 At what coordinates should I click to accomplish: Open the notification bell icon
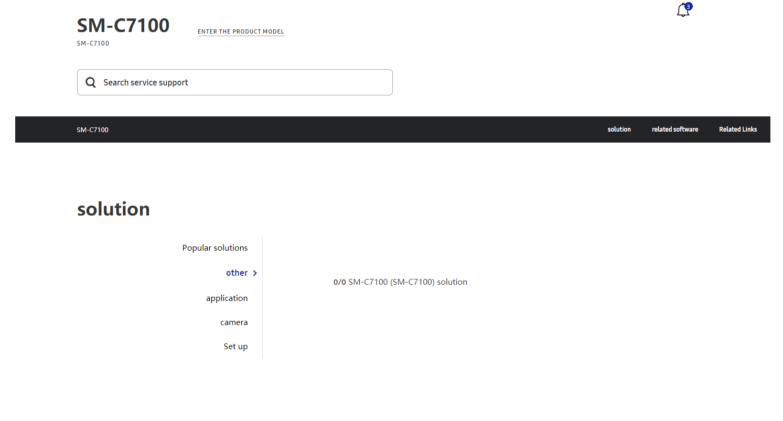[x=683, y=10]
